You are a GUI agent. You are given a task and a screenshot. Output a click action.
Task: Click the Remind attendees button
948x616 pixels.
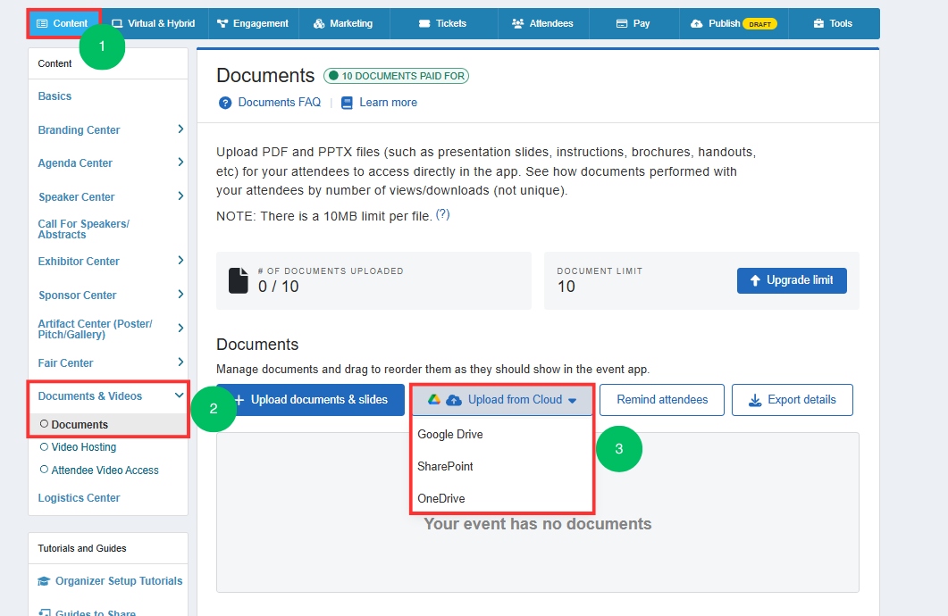click(662, 400)
